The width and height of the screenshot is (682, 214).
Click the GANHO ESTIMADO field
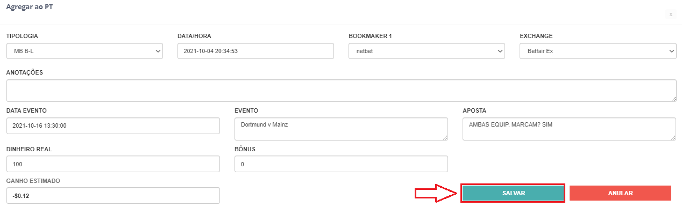[113, 195]
